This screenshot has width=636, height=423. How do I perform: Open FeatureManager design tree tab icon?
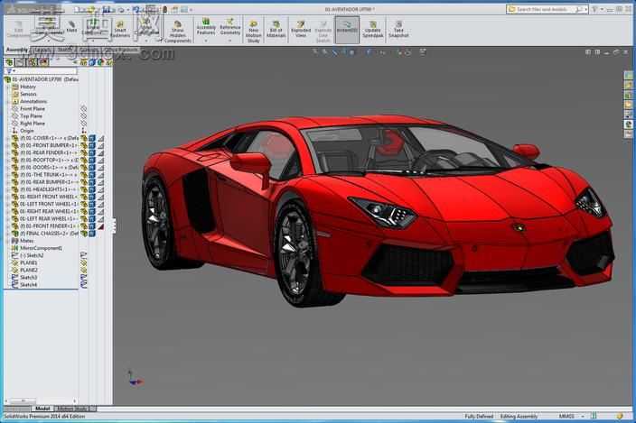pyautogui.click(x=9, y=62)
